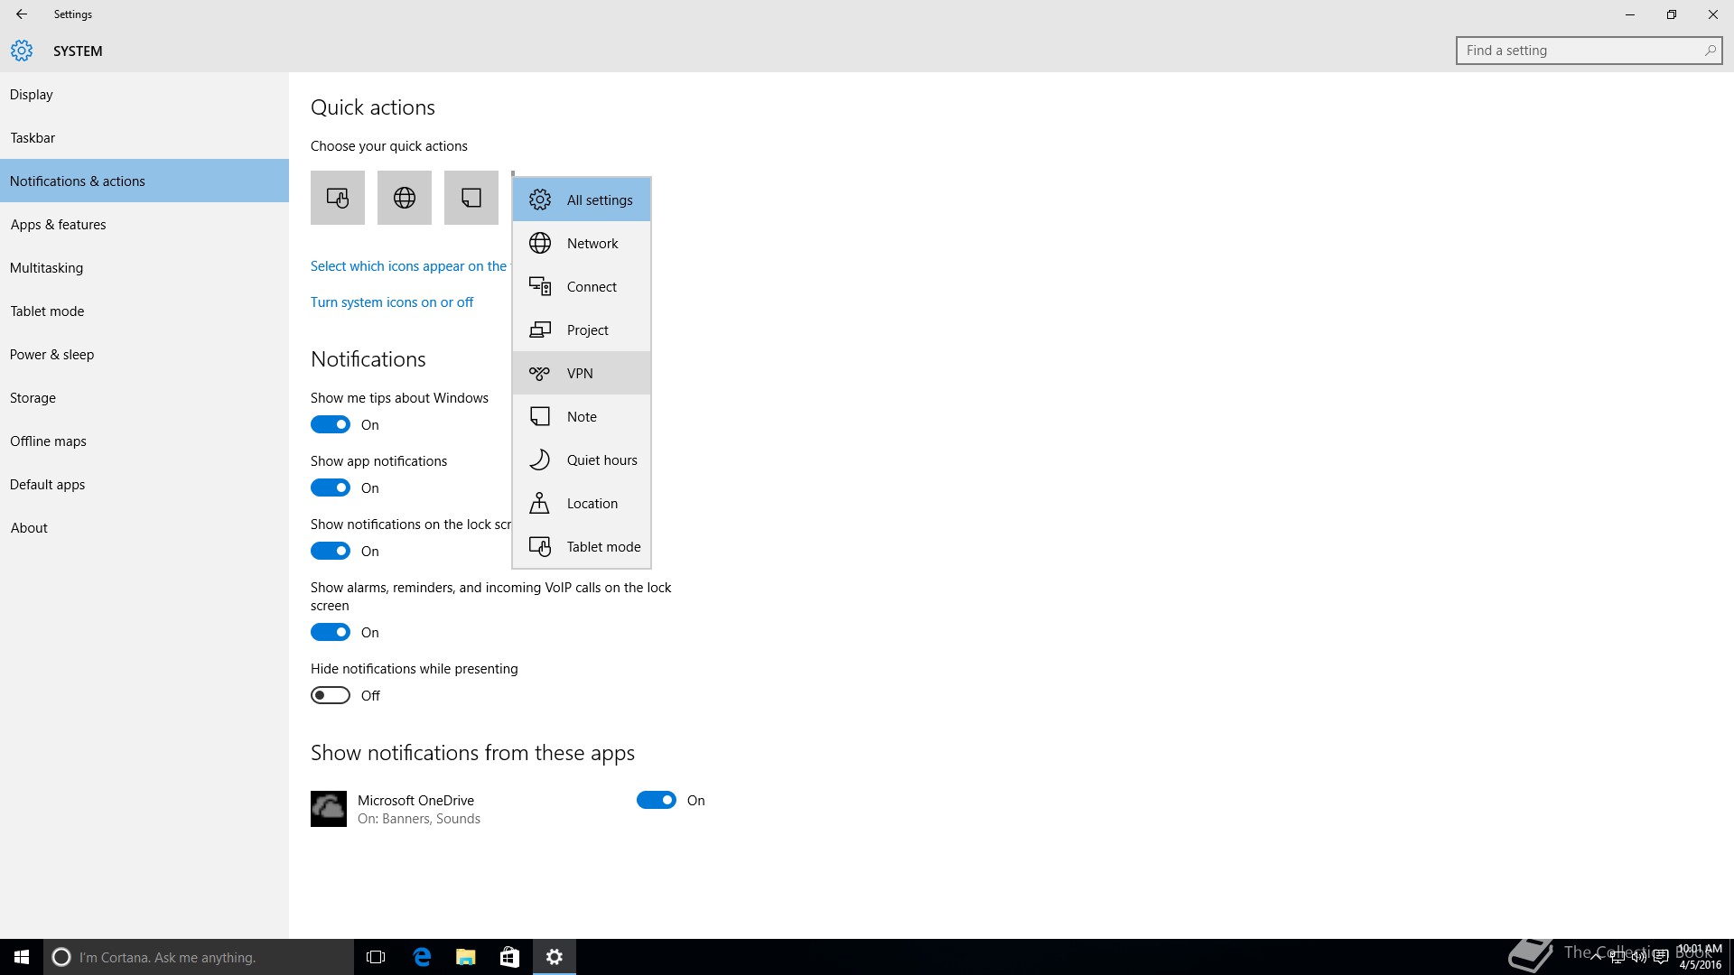Toggle Show me tips about Windows
1734x975 pixels.
coord(331,424)
